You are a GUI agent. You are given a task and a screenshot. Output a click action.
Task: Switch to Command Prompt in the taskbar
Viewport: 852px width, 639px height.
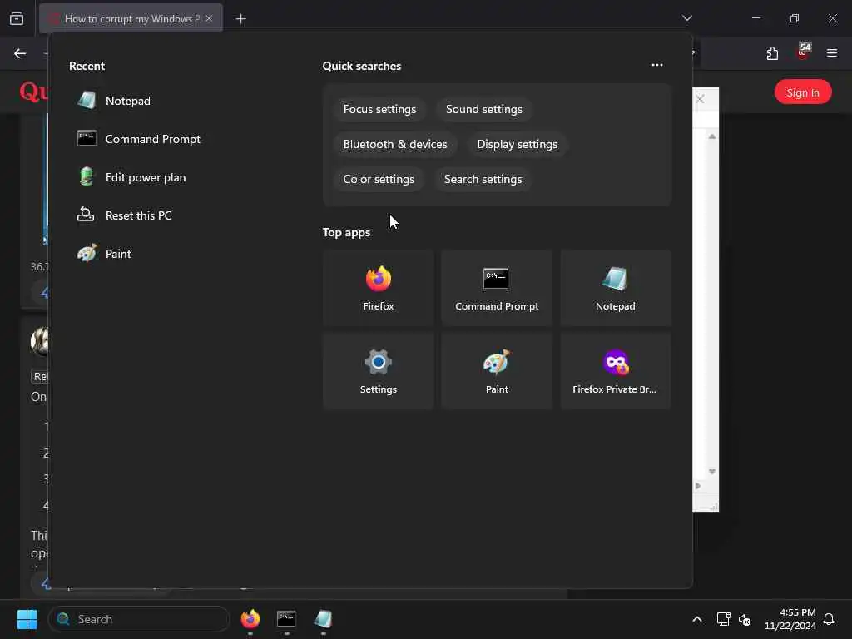[286, 619]
